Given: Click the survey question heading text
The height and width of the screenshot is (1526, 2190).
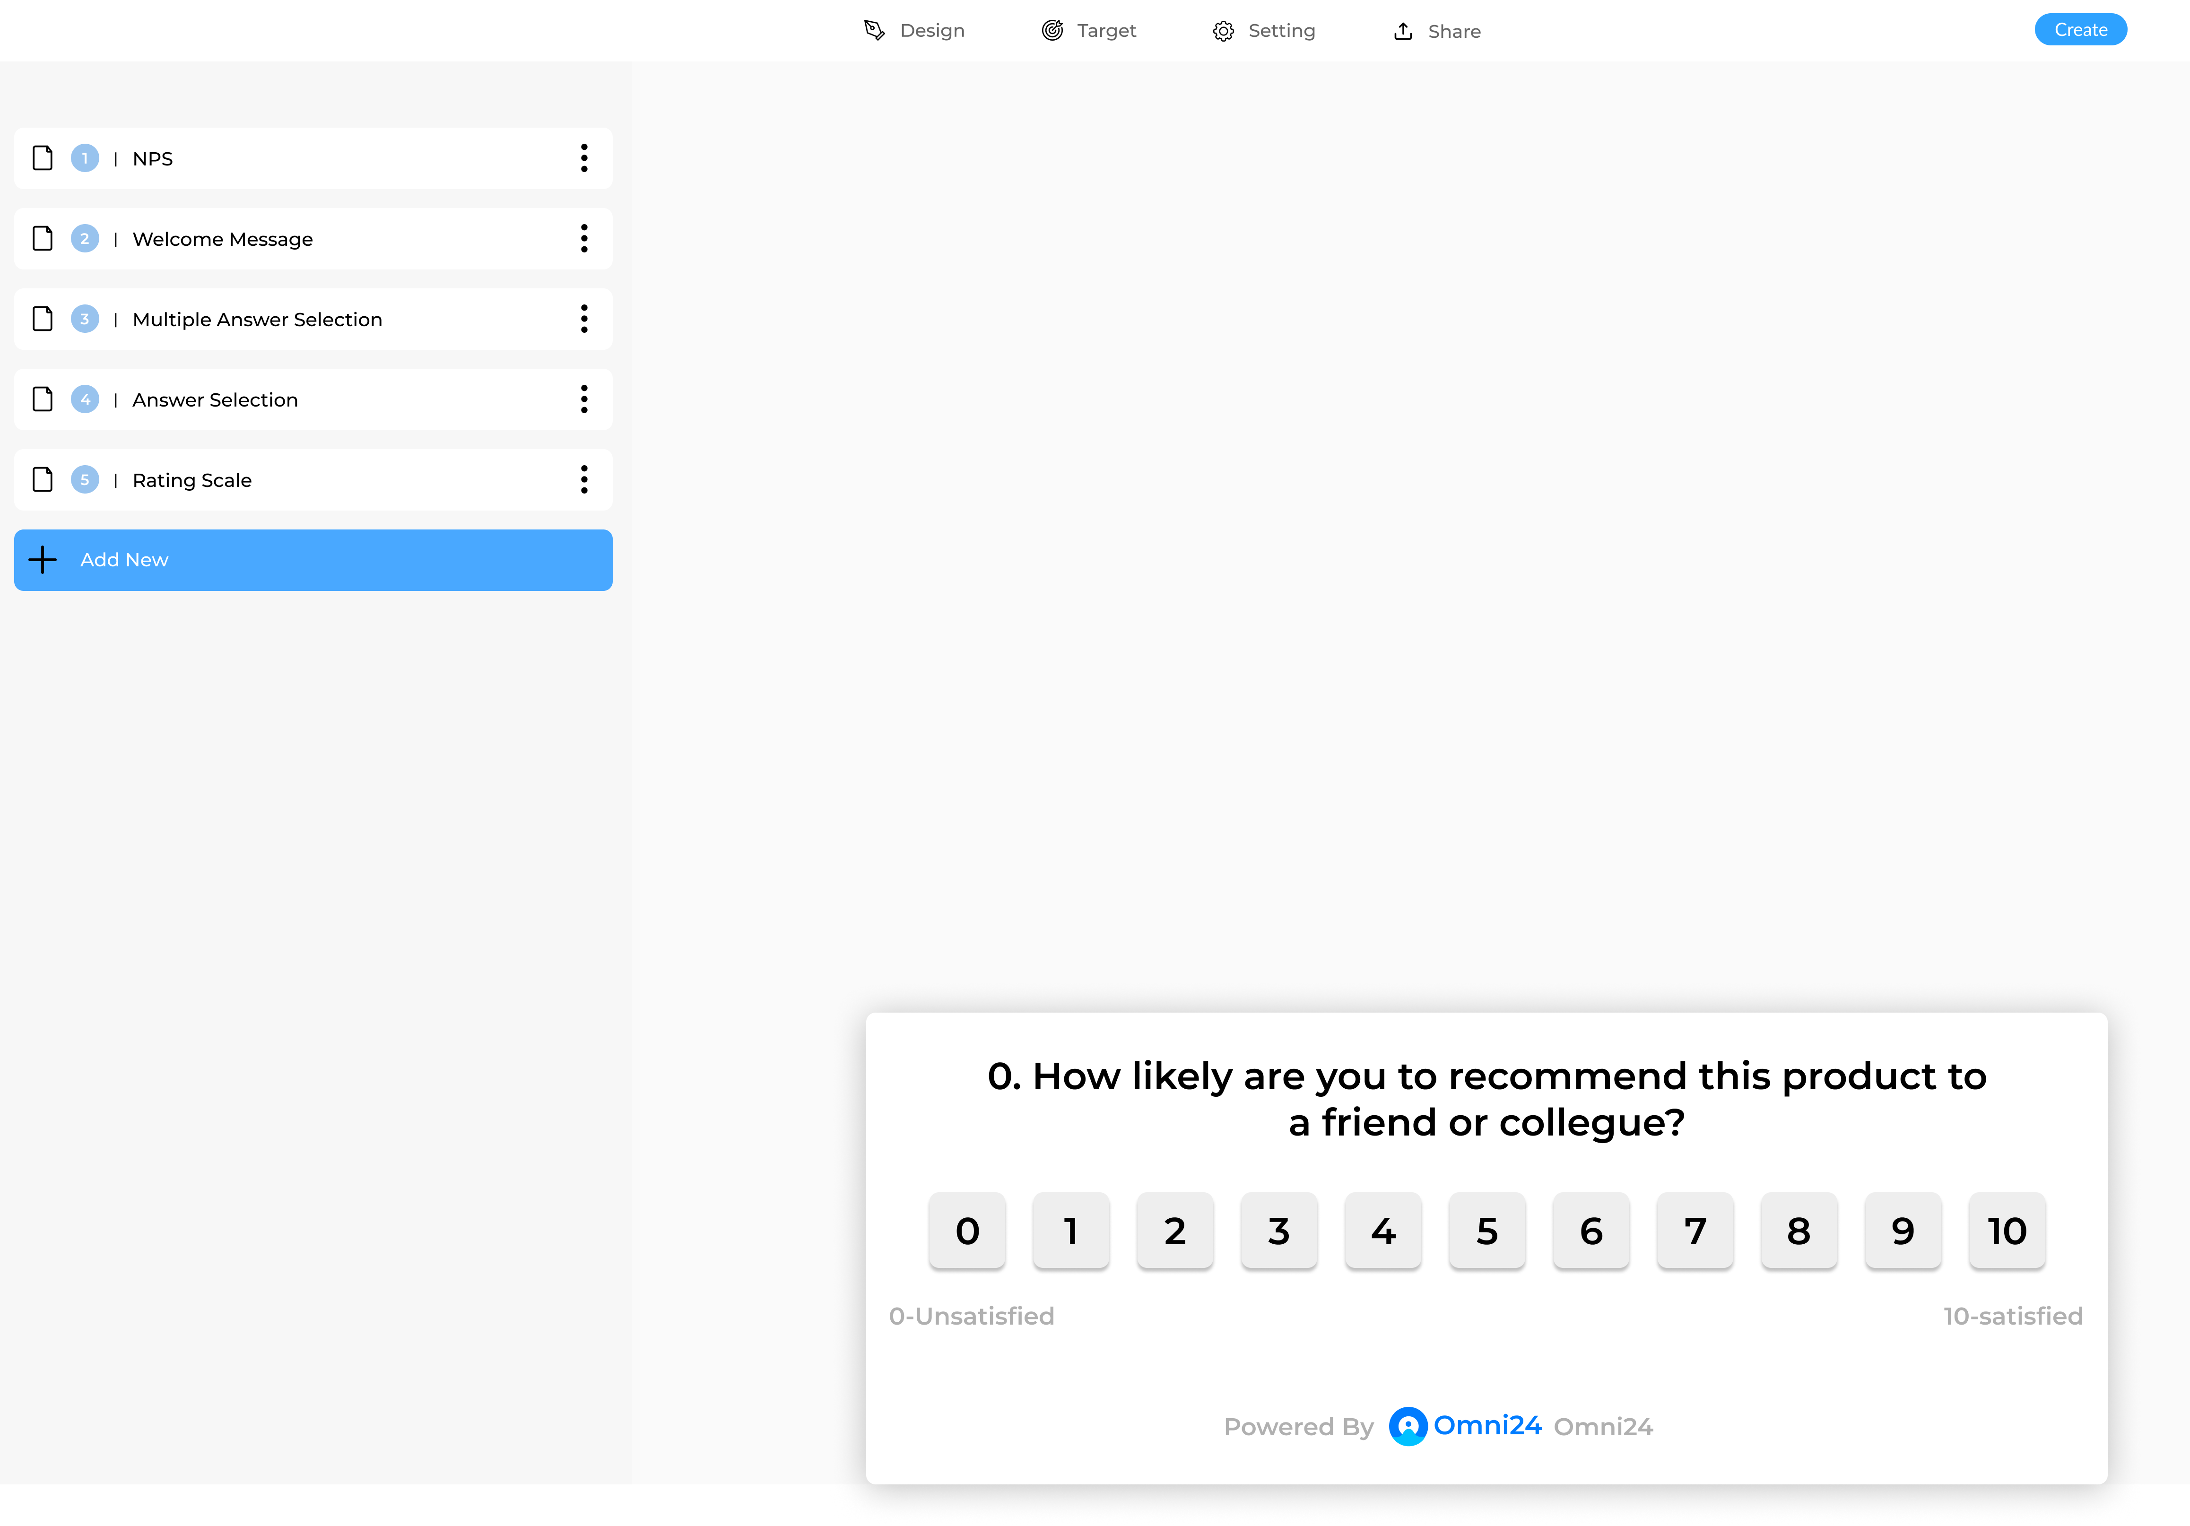Looking at the screenshot, I should click(x=1487, y=1099).
